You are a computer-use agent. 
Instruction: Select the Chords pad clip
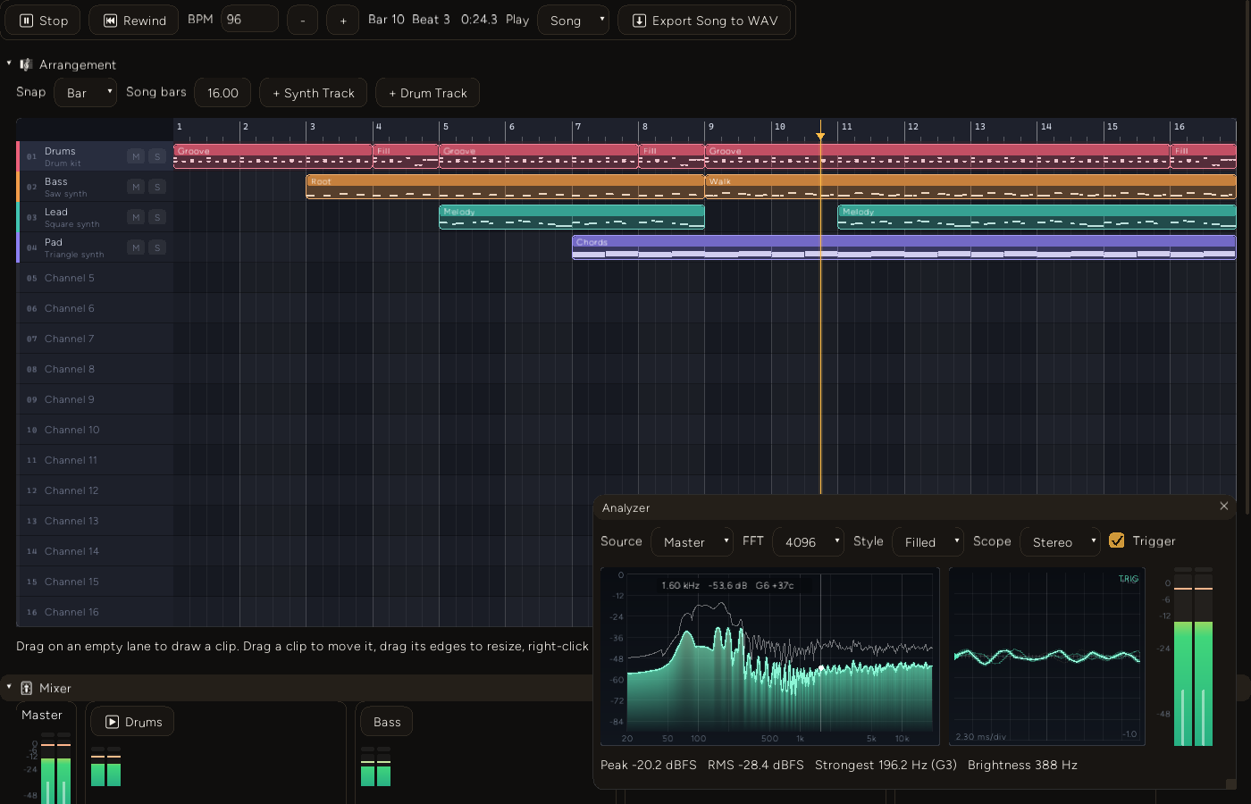coord(903,247)
